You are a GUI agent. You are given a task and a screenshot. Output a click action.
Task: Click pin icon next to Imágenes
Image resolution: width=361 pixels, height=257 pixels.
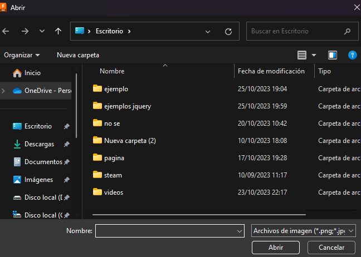click(x=67, y=180)
